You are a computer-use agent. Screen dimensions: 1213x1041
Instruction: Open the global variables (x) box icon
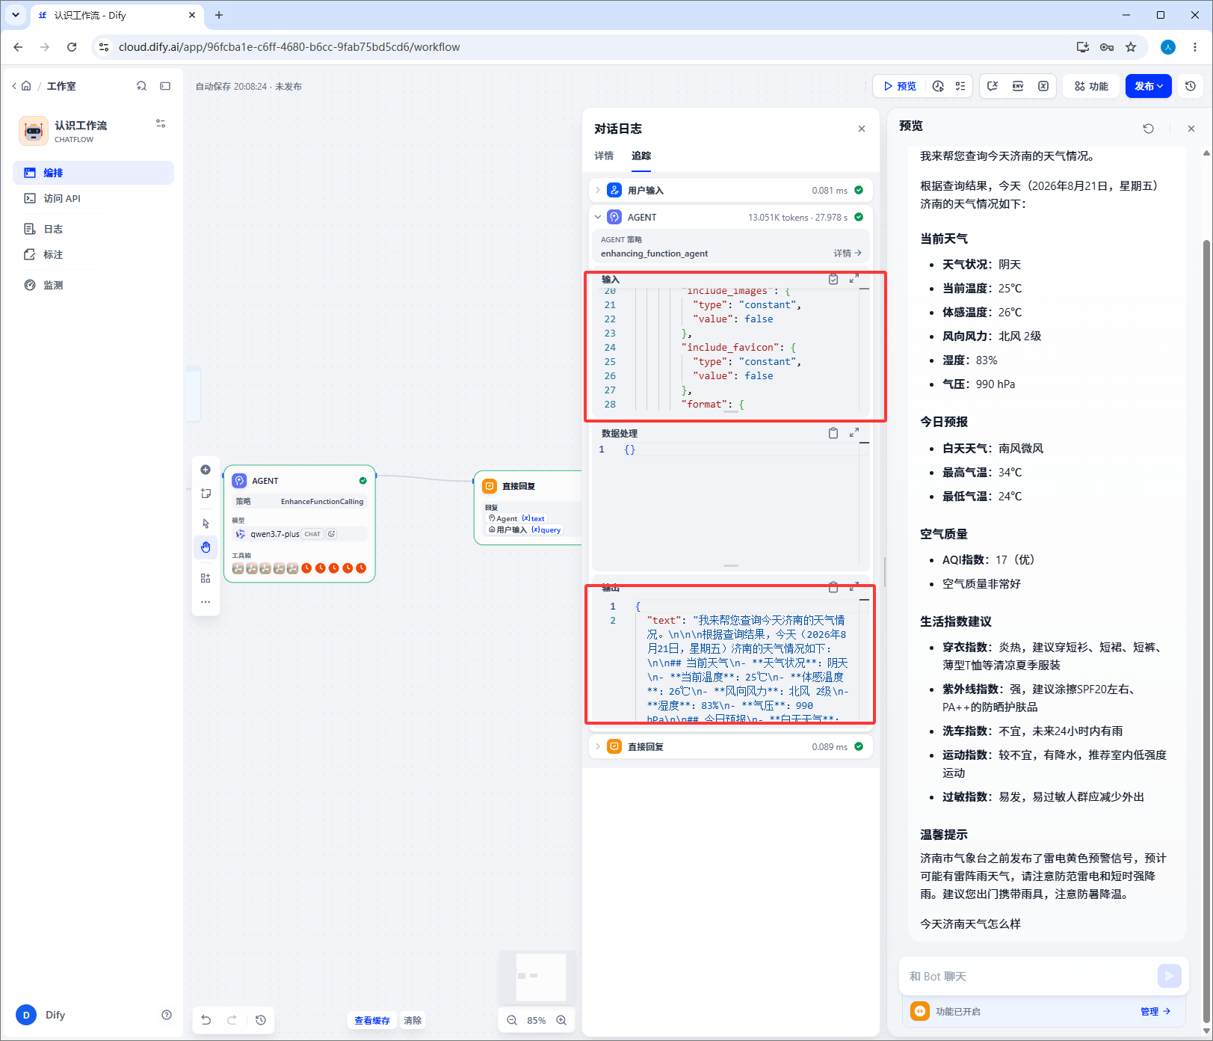click(1043, 86)
